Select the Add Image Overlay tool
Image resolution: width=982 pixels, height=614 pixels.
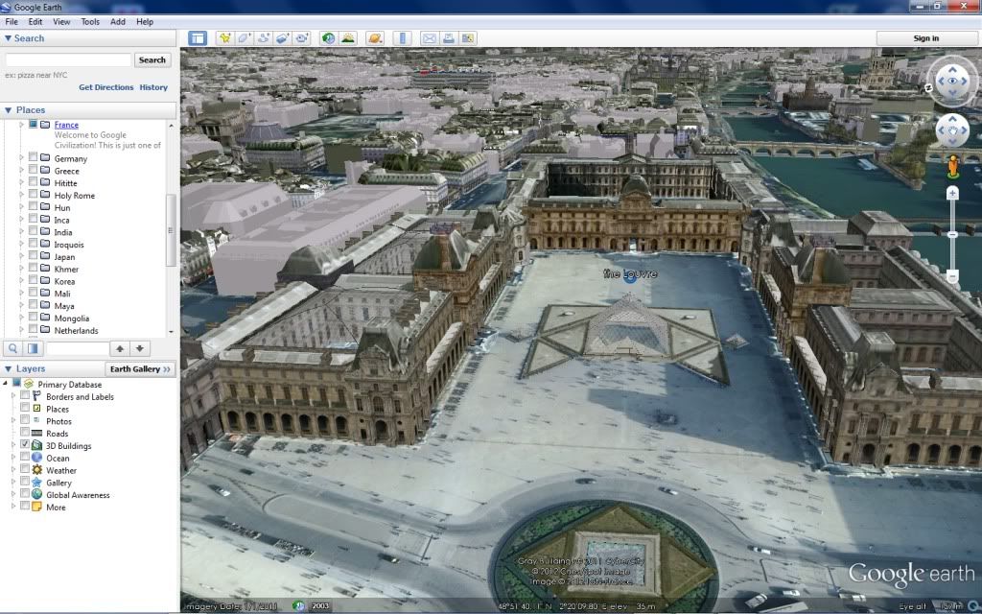pyautogui.click(x=283, y=38)
